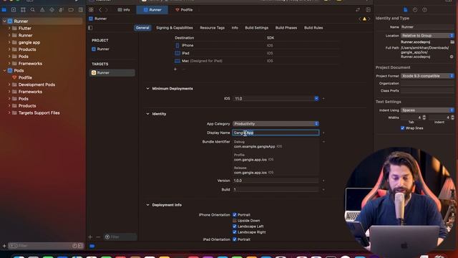Click the add target plus button
Screen dimensions: 458x258
pyautogui.click(x=90, y=237)
